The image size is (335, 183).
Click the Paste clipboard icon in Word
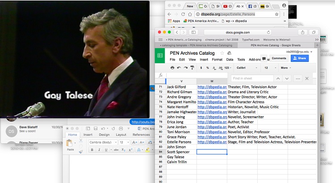70,143
